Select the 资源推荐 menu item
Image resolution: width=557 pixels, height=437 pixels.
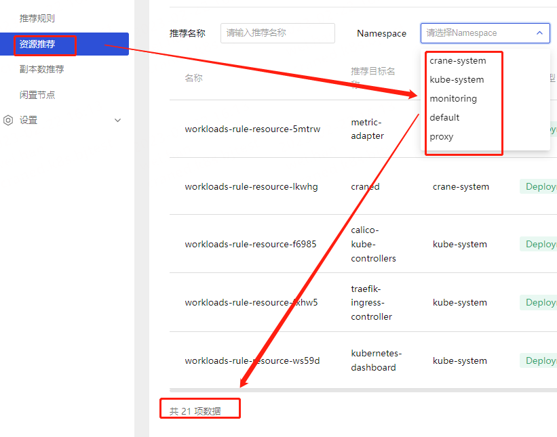pos(64,44)
